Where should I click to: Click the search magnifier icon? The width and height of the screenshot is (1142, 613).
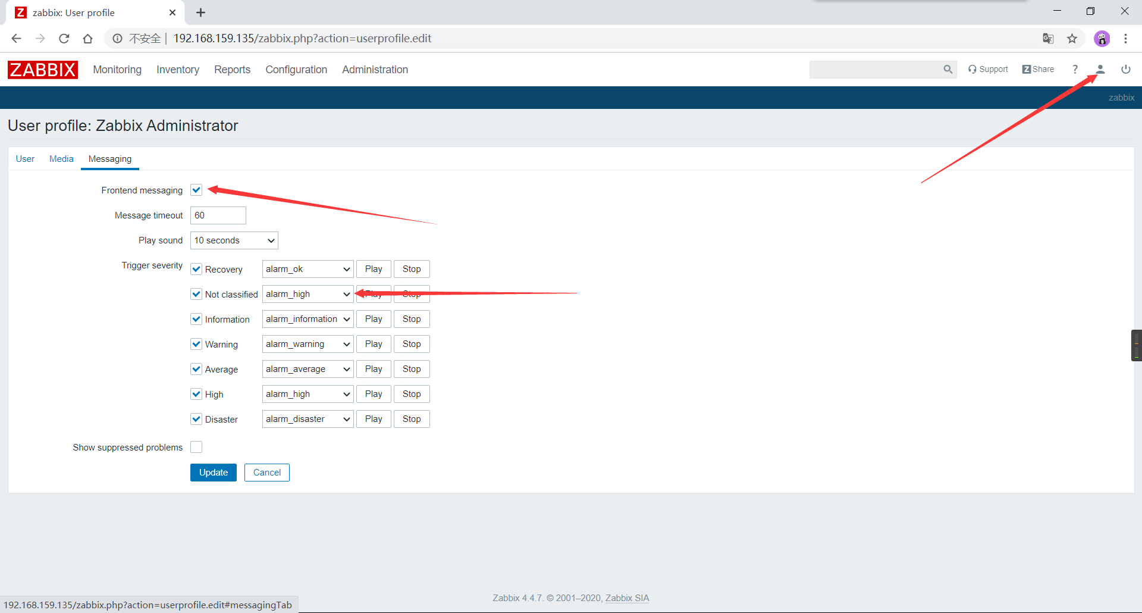click(948, 70)
